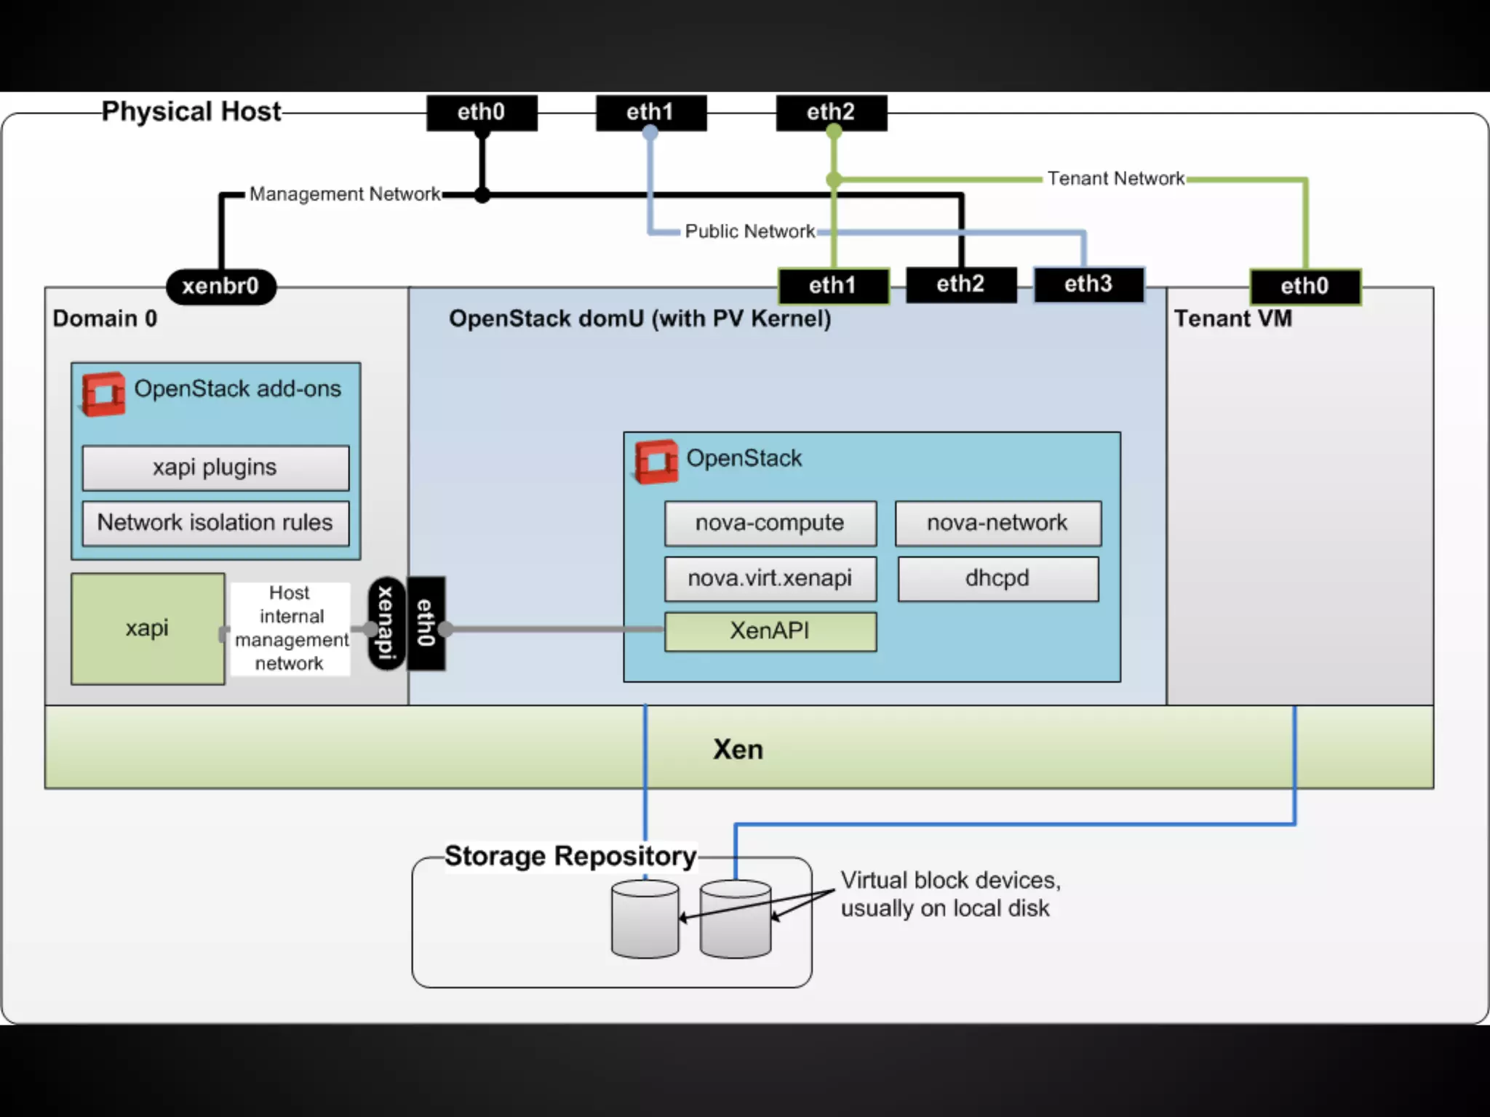This screenshot has height=1117, width=1490.
Task: Click the red OpenStack logo in blue panel
Action: pos(656,462)
